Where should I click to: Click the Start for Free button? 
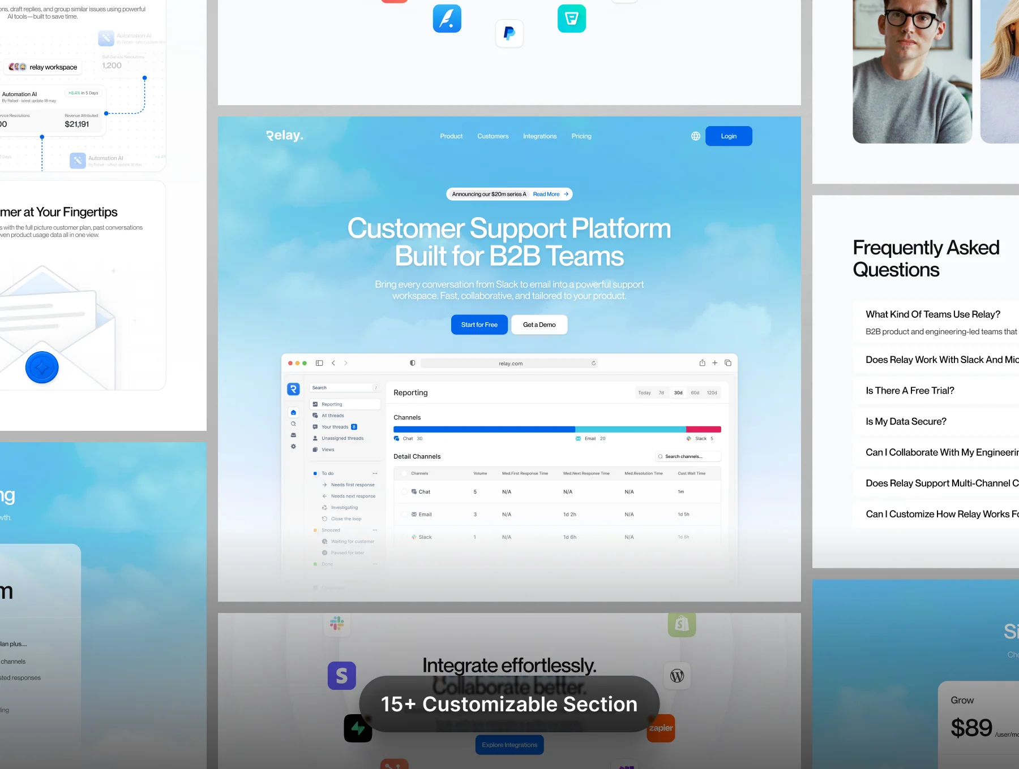(x=479, y=325)
